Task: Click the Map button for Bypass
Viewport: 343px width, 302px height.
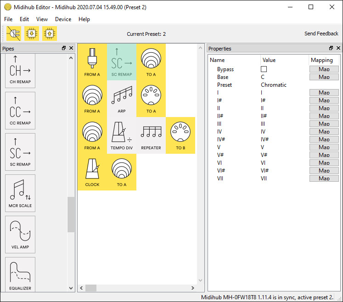Action: (x=324, y=69)
